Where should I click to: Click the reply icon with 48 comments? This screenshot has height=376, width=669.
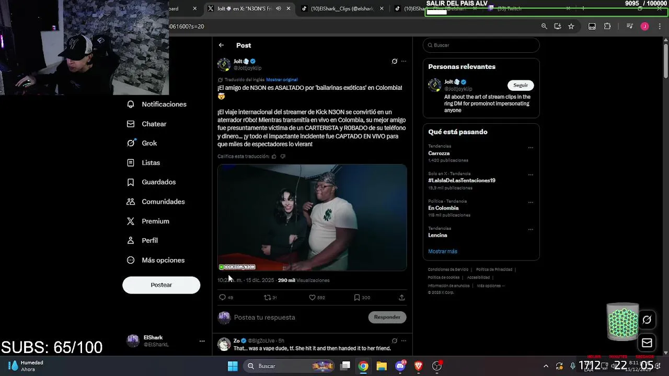[x=223, y=298]
